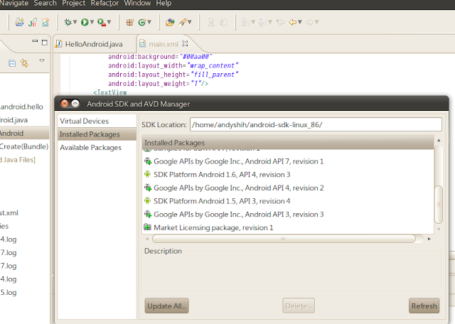
Task: Click the New Java Package icon
Action: [129, 22]
